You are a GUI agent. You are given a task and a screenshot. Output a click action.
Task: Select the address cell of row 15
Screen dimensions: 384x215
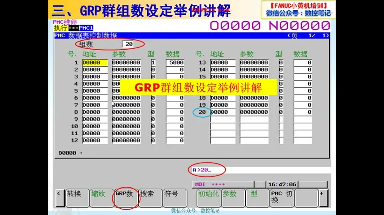tap(223, 77)
